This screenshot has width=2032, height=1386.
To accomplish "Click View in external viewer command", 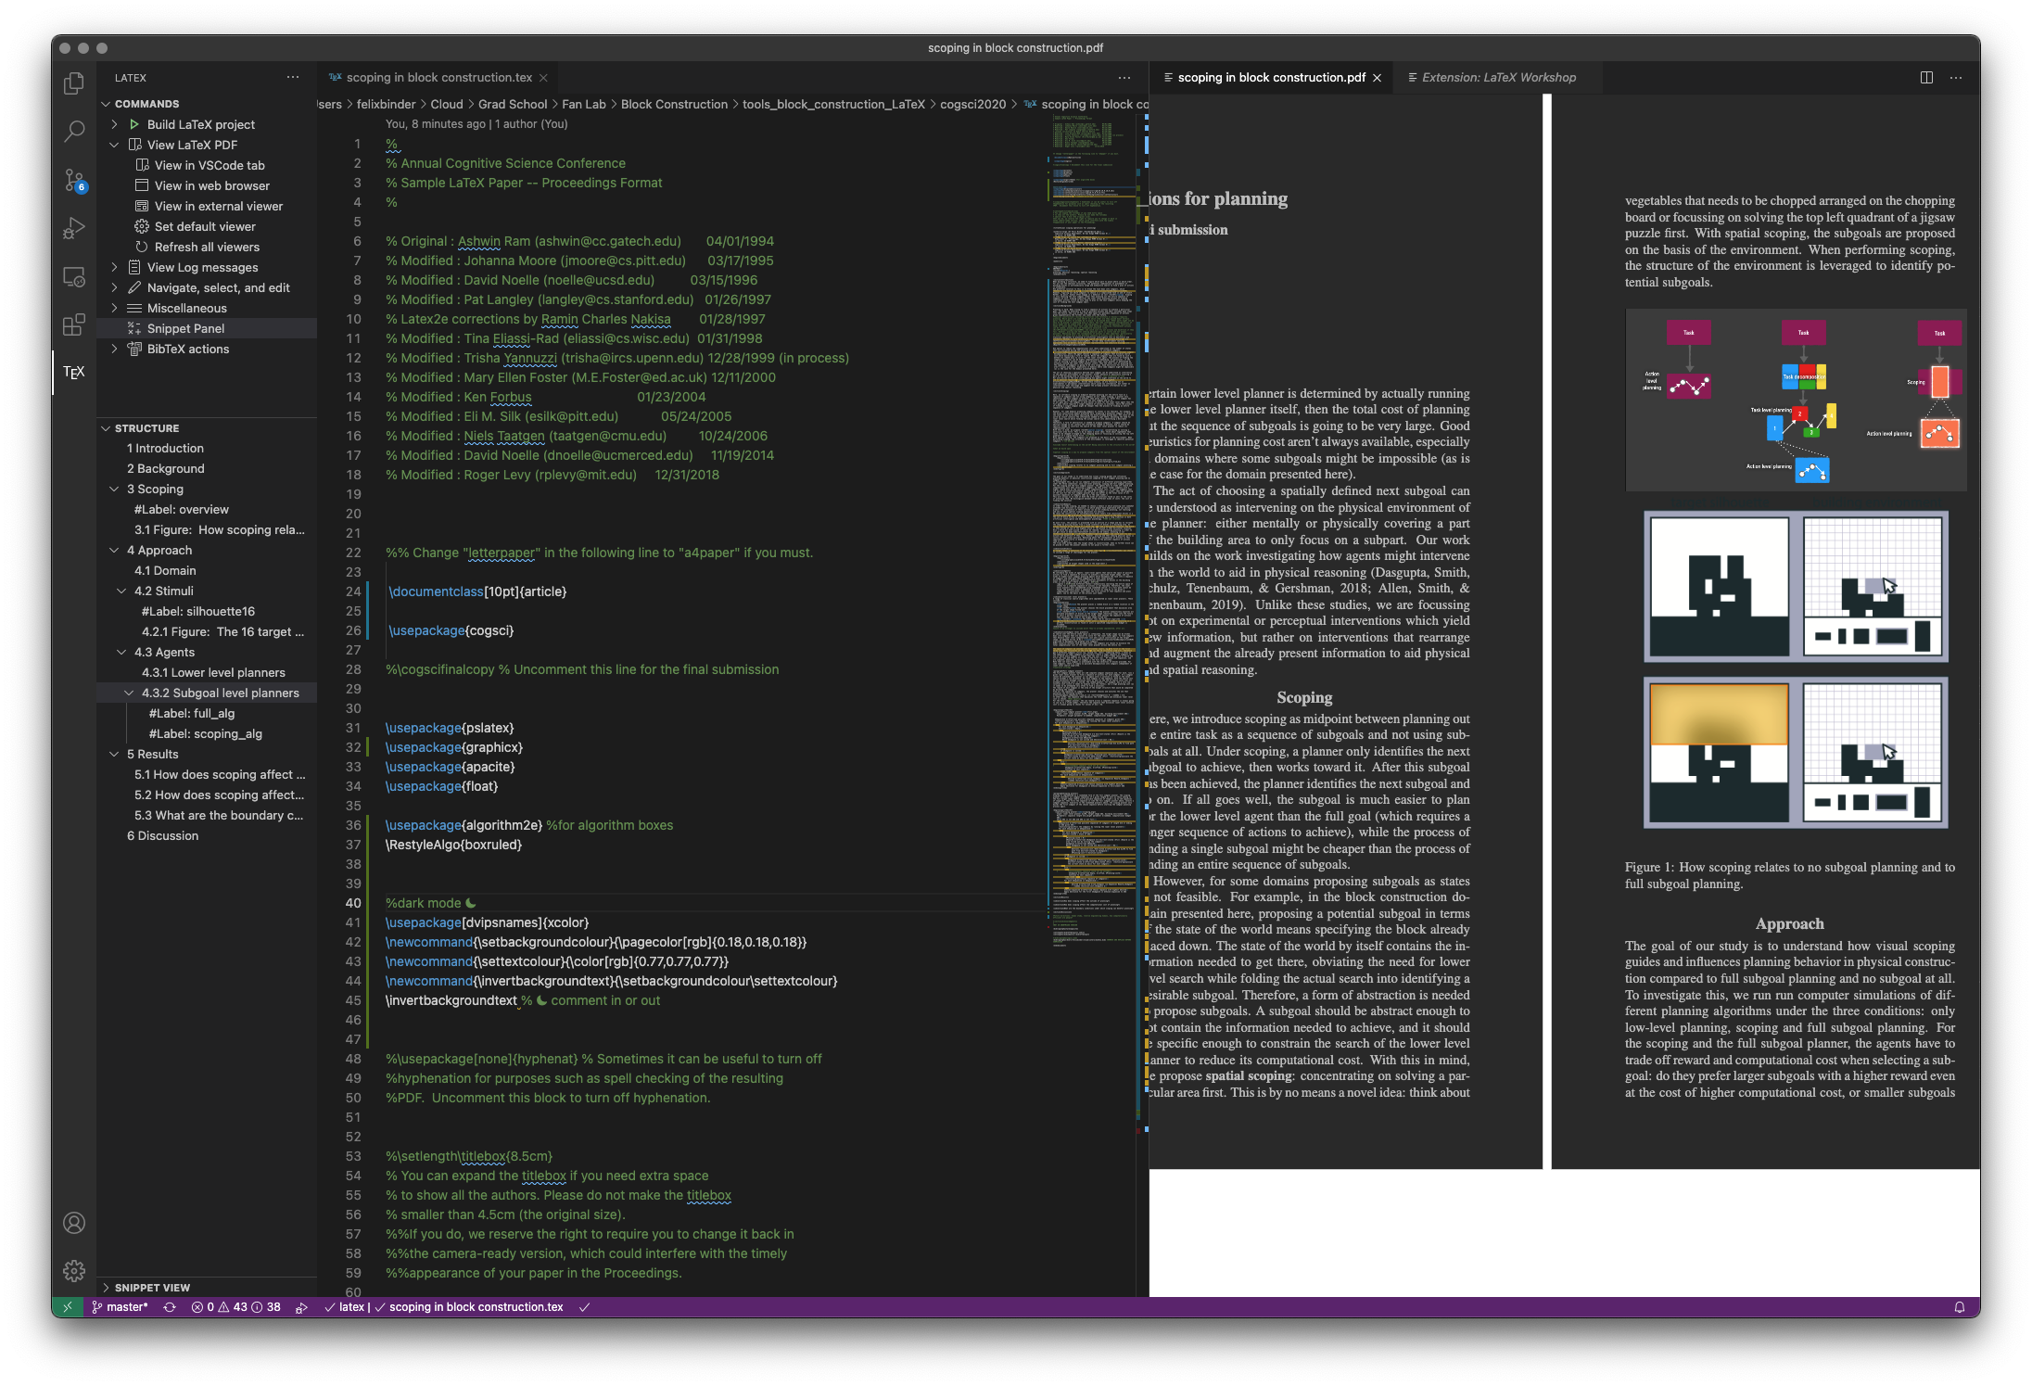I will click(218, 206).
